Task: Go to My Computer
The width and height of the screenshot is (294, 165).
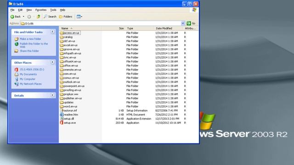Action: coord(28,79)
